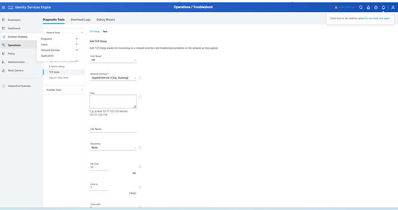398x210 pixels.
Task: Select Users in Context Visibility submenu
Action: click(x=44, y=44)
